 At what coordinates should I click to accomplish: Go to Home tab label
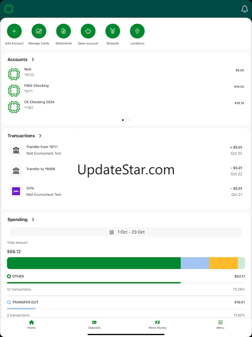32,328
